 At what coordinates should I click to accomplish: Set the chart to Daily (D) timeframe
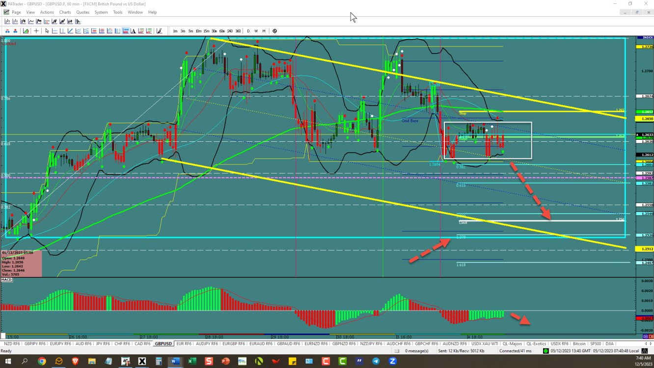[x=248, y=31]
